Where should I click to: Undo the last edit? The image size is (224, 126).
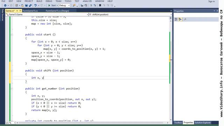(35, 6)
